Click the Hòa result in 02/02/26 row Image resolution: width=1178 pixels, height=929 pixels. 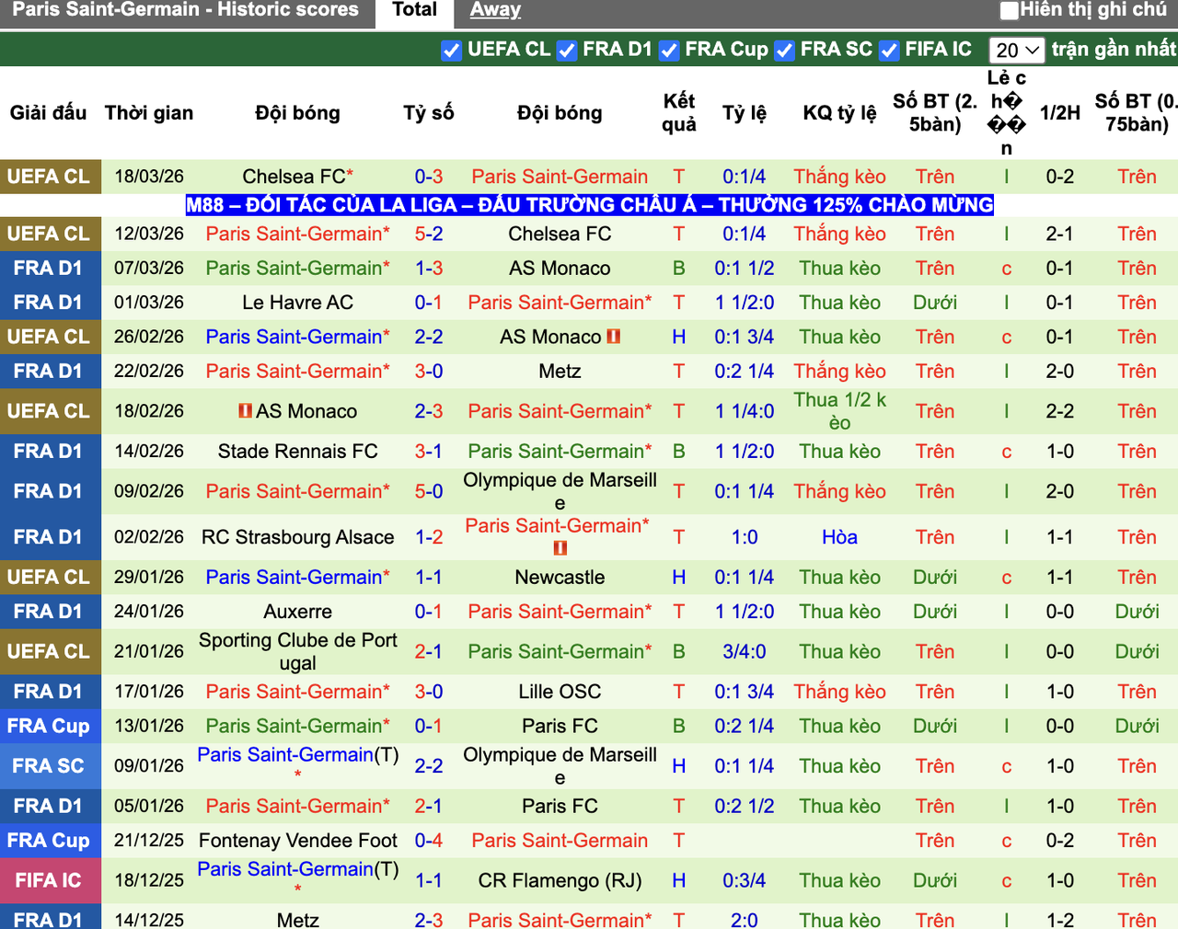pos(839,537)
